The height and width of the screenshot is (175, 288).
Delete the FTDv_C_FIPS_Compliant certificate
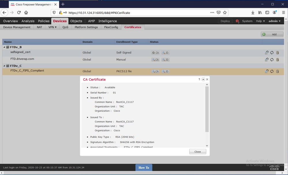click(278, 71)
